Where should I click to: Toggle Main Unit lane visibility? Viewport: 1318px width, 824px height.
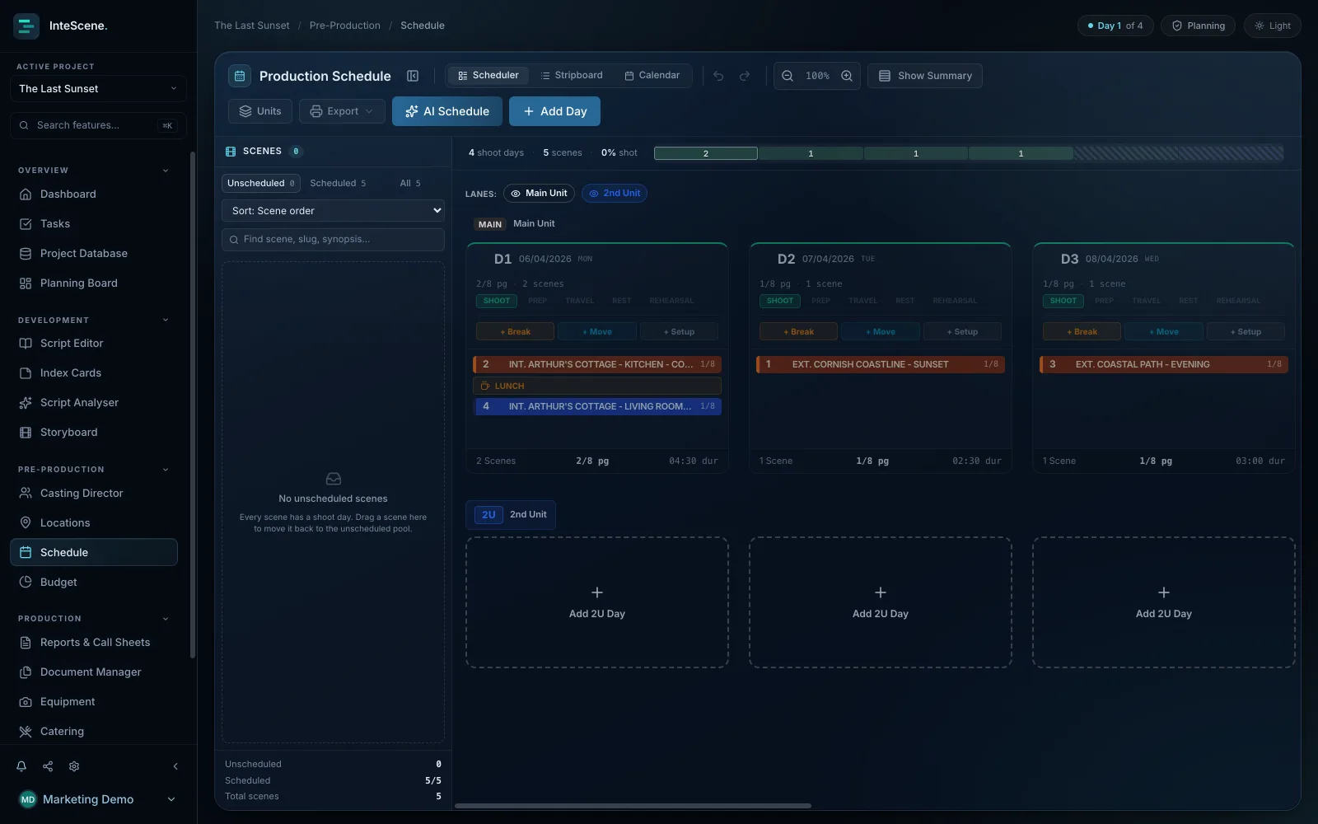539,194
